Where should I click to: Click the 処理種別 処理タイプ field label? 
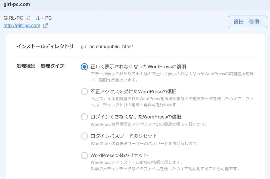pyautogui.click(x=40, y=66)
